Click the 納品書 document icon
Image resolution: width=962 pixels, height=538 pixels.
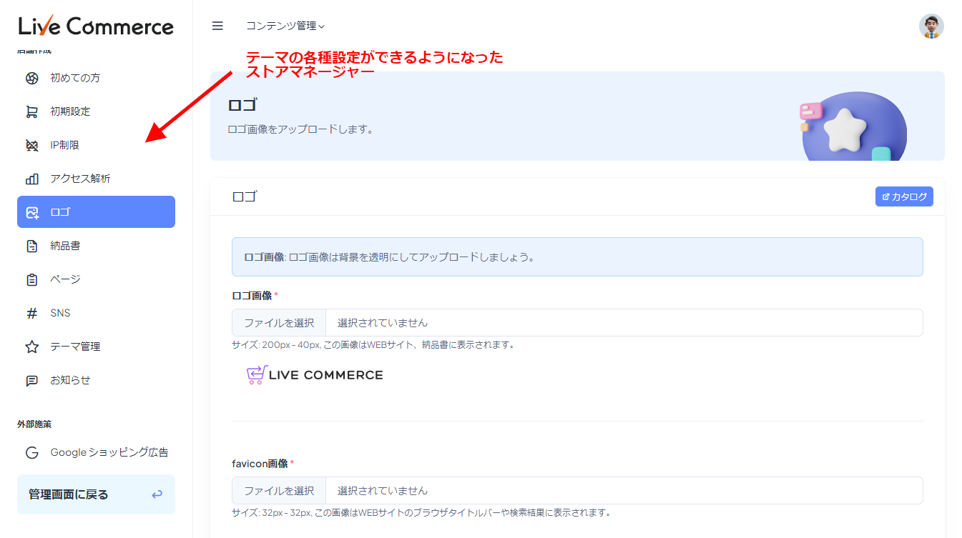click(x=32, y=246)
